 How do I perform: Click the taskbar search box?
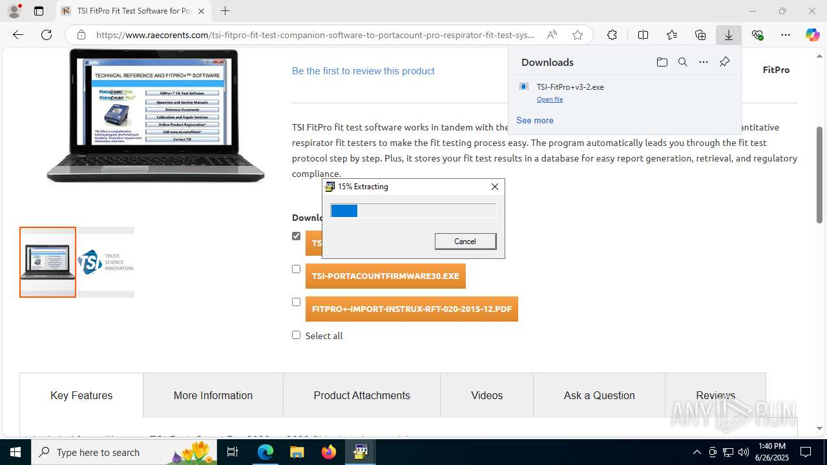point(125,452)
